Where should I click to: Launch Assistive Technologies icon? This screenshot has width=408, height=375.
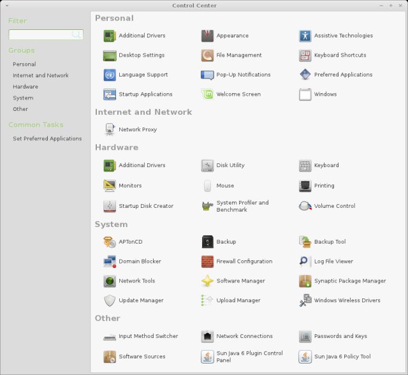[x=305, y=36]
